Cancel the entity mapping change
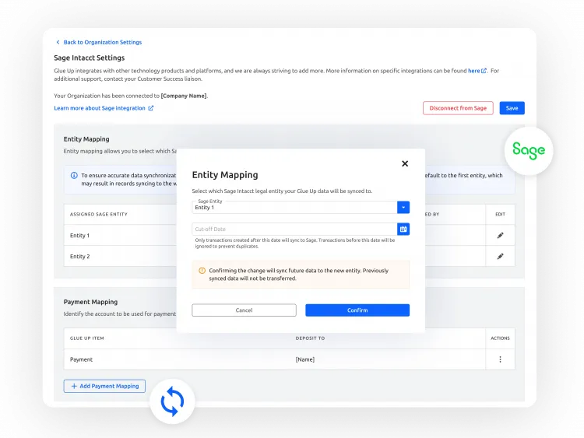The height and width of the screenshot is (438, 584). (244, 310)
